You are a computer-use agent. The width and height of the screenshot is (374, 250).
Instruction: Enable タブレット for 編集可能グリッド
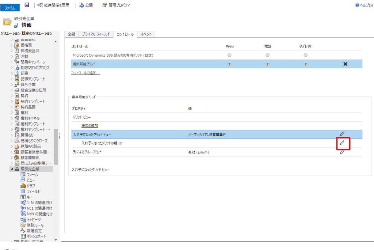click(x=305, y=64)
